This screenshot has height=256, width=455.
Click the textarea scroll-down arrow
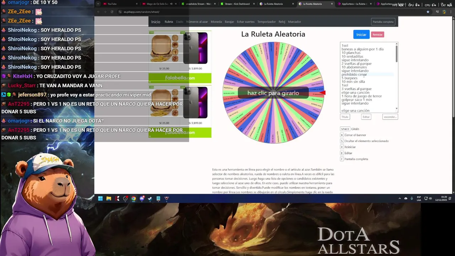[x=396, y=109]
